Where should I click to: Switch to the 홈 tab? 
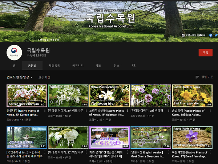pos(14,66)
